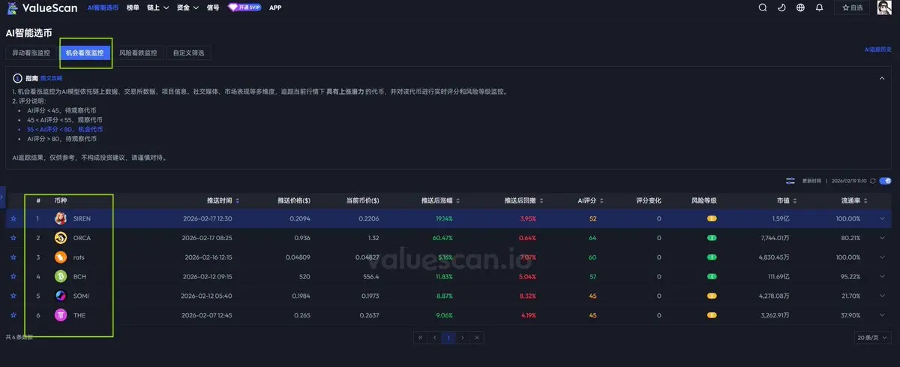Click the 开通 SVIP diamond badge
The width and height of the screenshot is (900, 367).
pyautogui.click(x=244, y=8)
